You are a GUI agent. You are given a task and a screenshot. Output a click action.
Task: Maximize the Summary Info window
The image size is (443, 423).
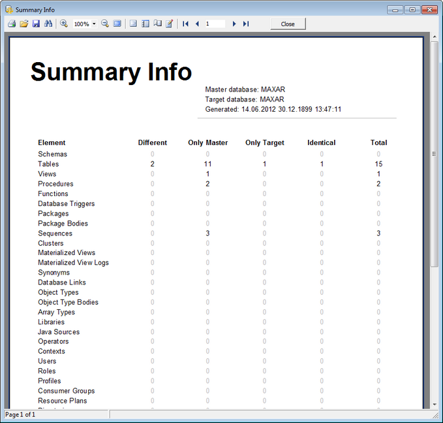pos(412,10)
